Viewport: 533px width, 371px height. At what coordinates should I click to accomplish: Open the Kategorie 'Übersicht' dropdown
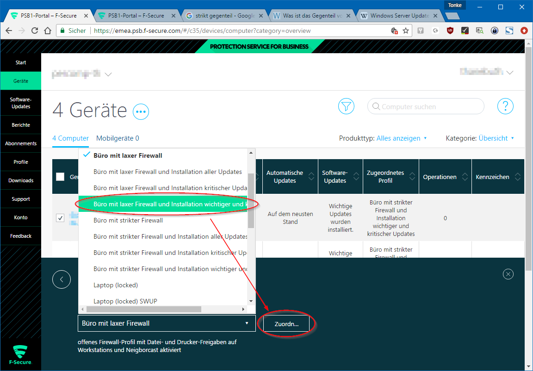tap(496, 138)
